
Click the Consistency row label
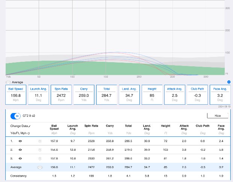(18, 176)
